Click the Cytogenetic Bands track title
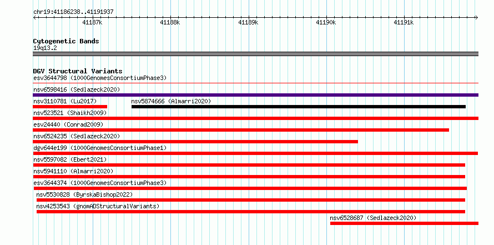This screenshot has height=245, width=494. coord(66,41)
